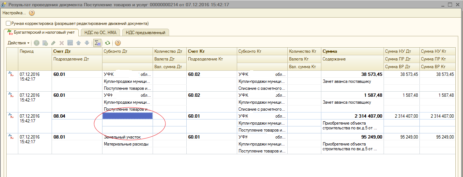Click the toolbar help question icon

[118, 43]
